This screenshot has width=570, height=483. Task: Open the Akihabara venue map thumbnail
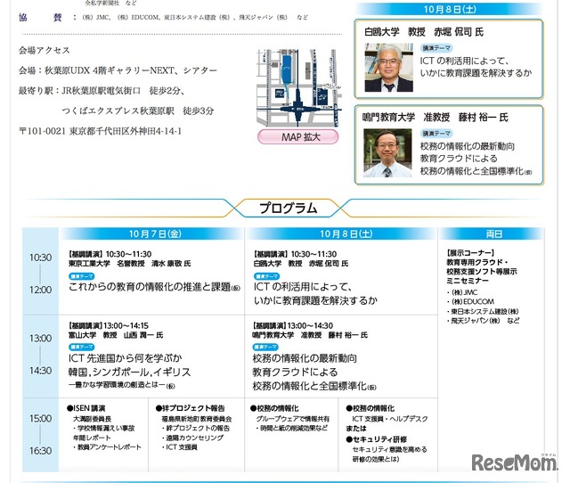tap(287, 86)
